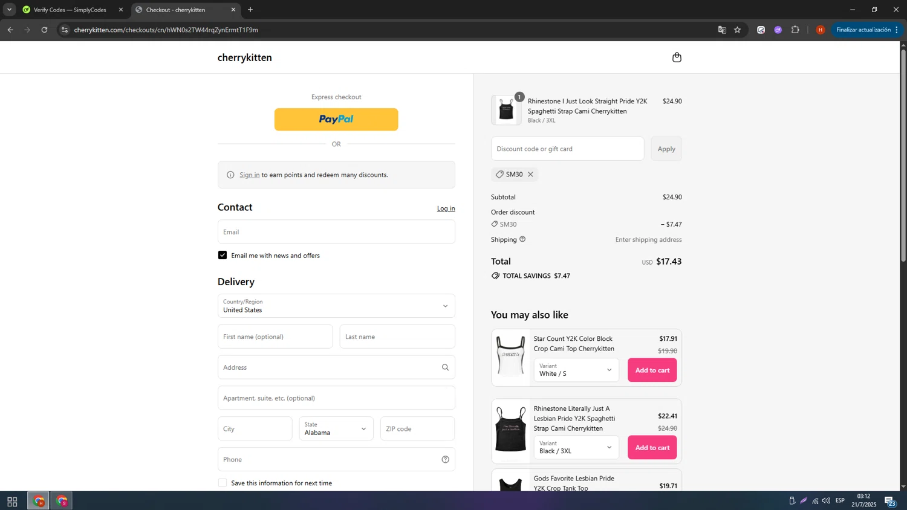Open the Windows Start button
Viewport: 907px width, 510px height.
click(x=12, y=502)
